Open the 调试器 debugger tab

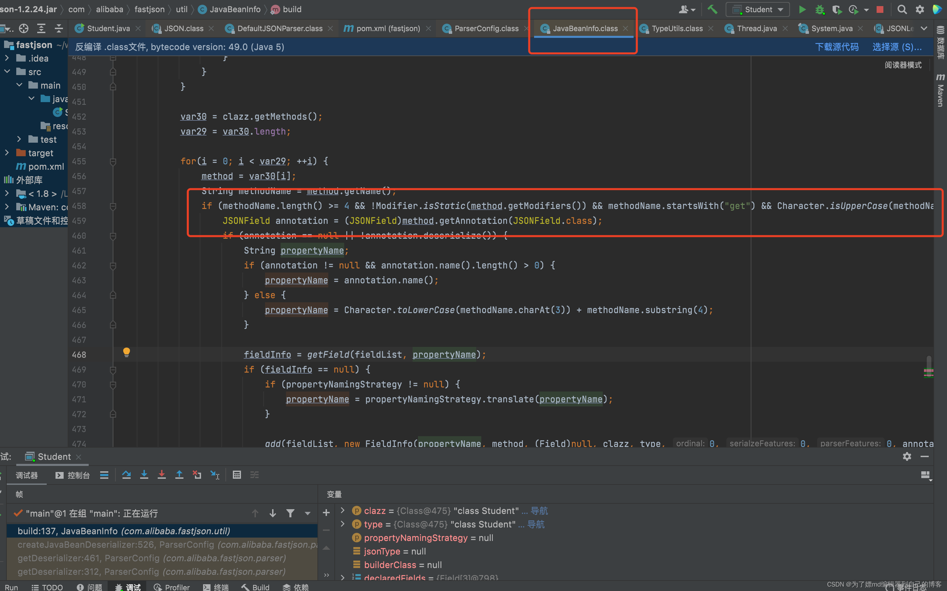pos(27,475)
